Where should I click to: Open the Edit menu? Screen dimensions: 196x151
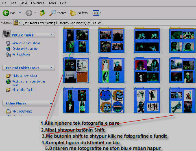(x=13, y=3)
